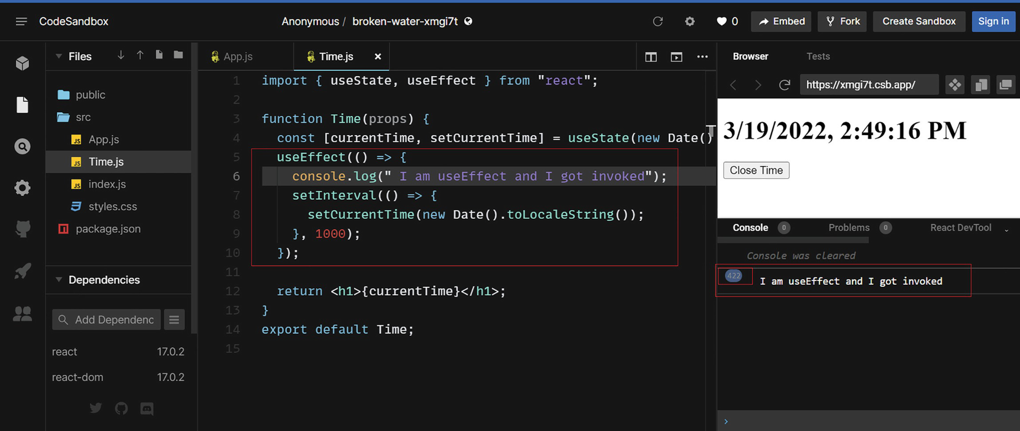Toggle split editor layout icon

click(x=650, y=57)
